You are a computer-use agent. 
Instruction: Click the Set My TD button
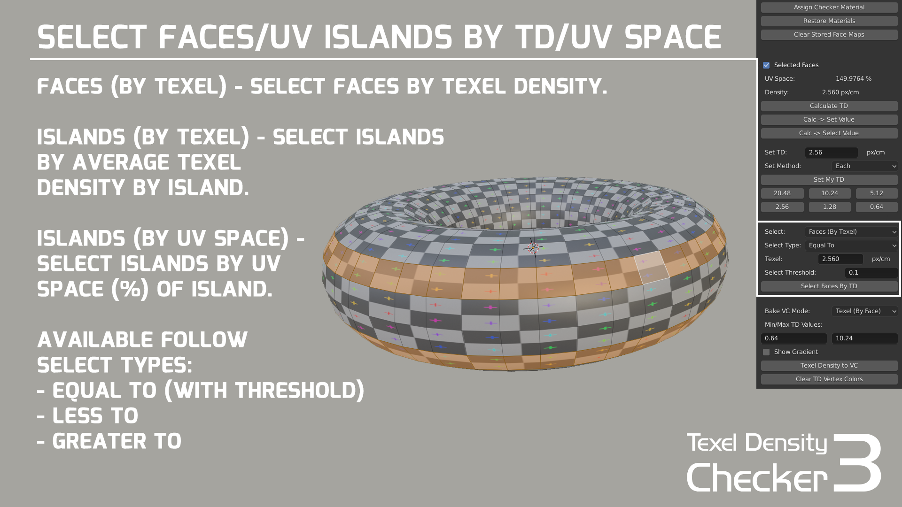click(829, 179)
